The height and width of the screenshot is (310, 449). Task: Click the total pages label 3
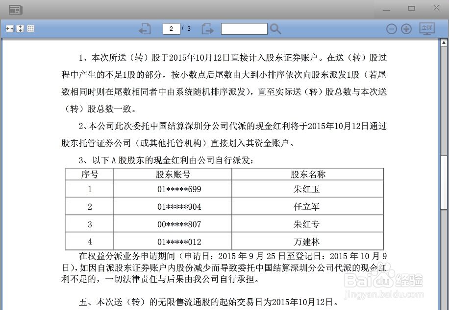tap(189, 28)
